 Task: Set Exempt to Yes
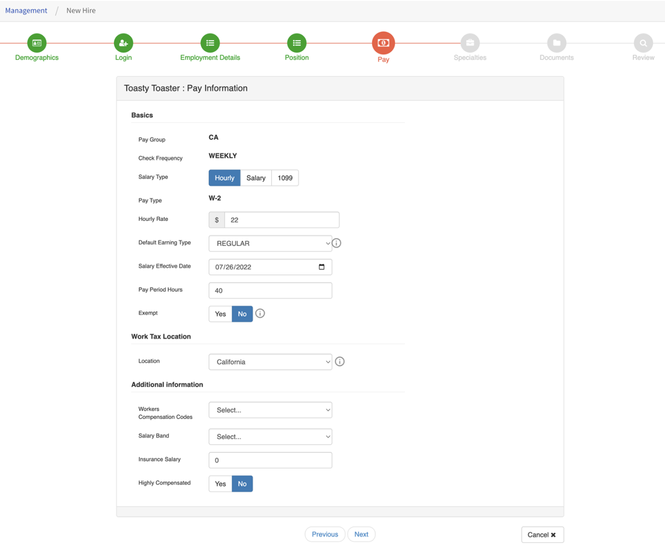tap(220, 314)
